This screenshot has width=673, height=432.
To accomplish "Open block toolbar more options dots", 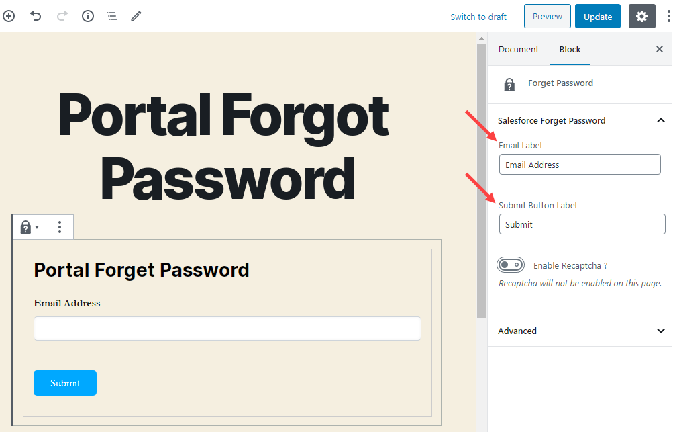I will 60,227.
